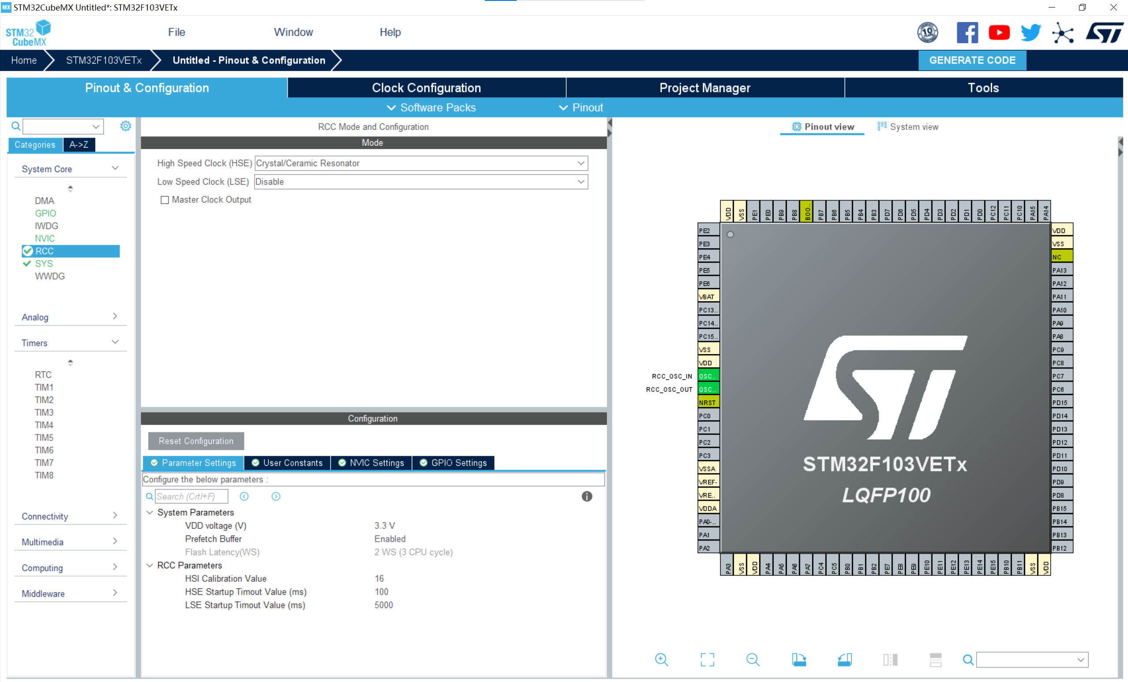Click the parameter search magnifier icon
1128x682 pixels.
pos(149,496)
